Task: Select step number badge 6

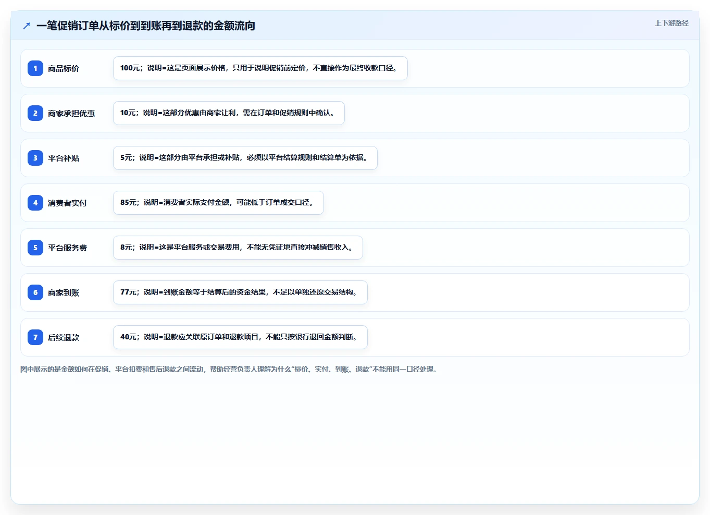Action: [x=35, y=292]
